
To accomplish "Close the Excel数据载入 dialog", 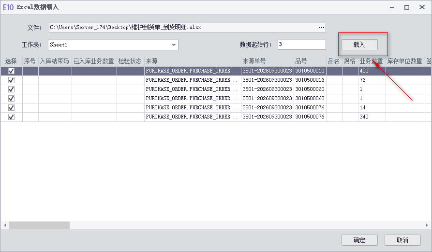I will click(422, 7).
